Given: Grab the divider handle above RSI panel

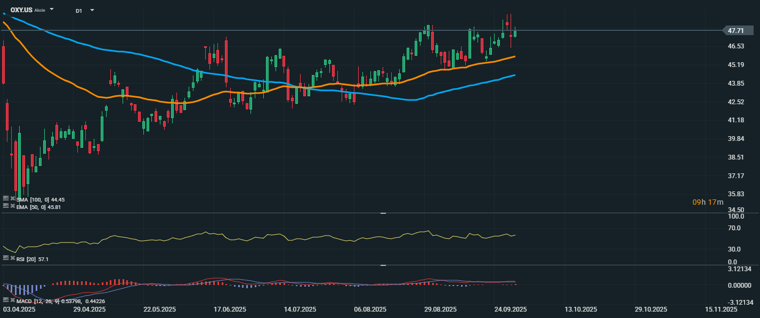Looking at the screenshot, I should pos(383,213).
